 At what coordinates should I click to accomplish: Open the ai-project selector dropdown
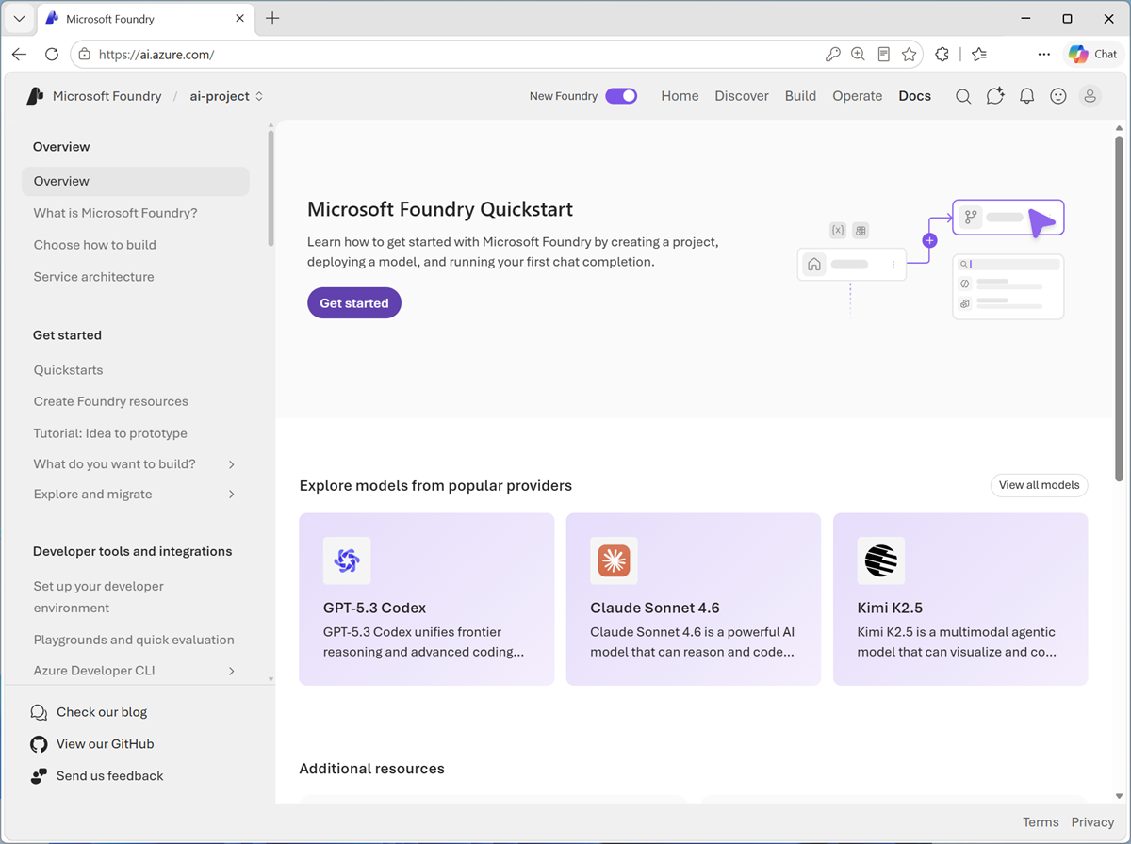pos(226,96)
